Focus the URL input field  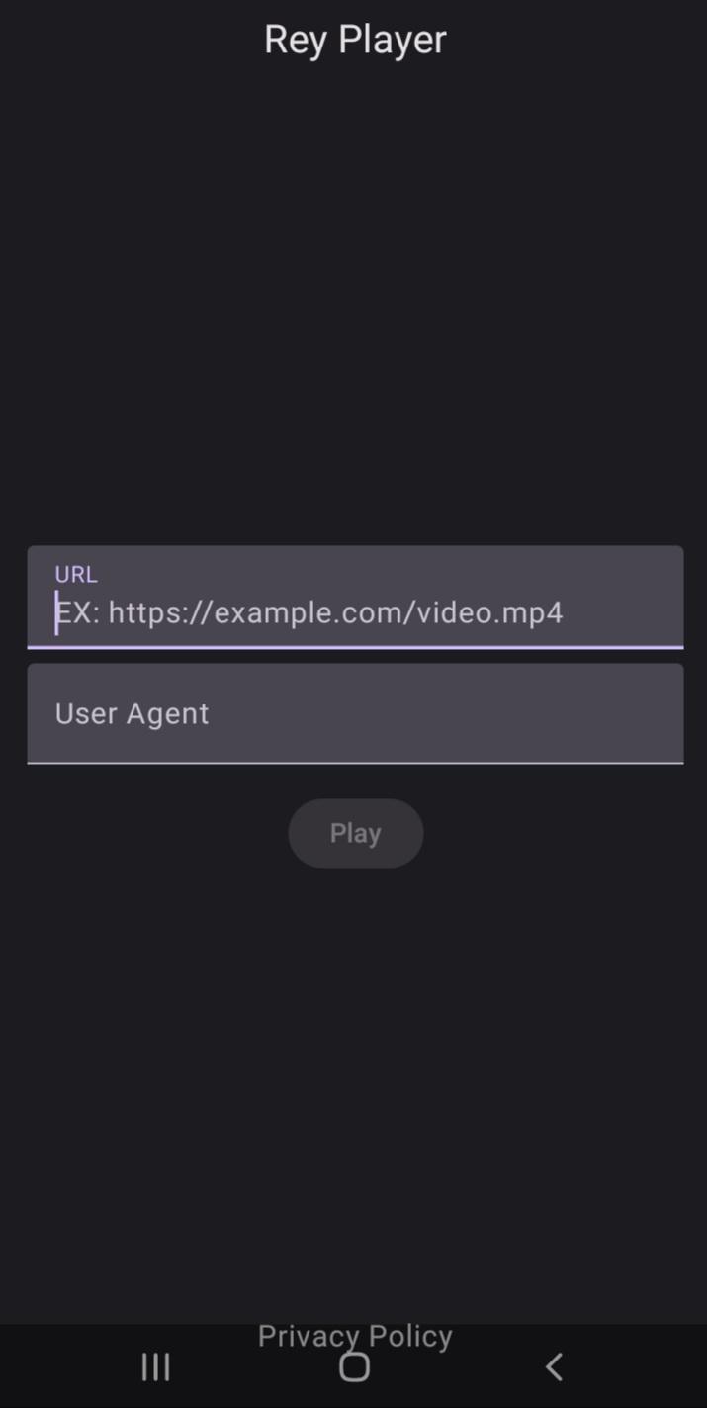click(355, 597)
